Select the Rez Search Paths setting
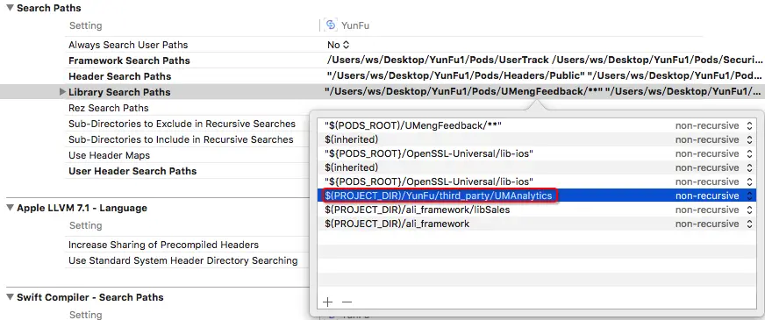The image size is (765, 320). (x=109, y=108)
